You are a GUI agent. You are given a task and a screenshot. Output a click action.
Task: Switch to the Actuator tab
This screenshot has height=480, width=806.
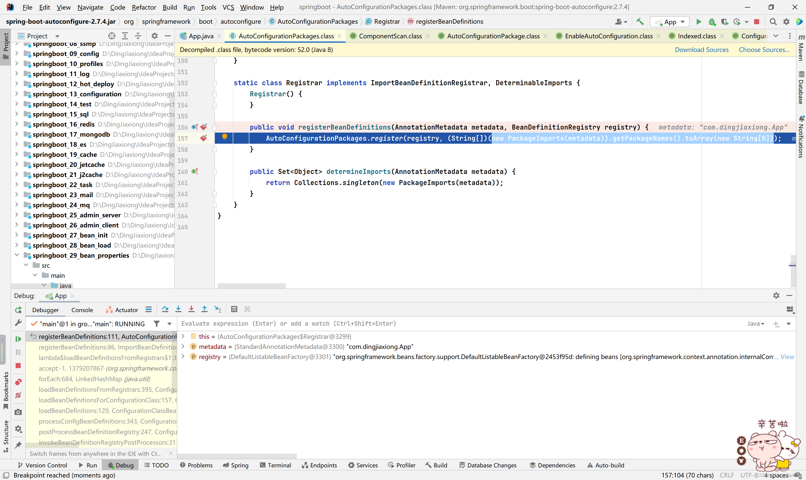click(x=122, y=310)
